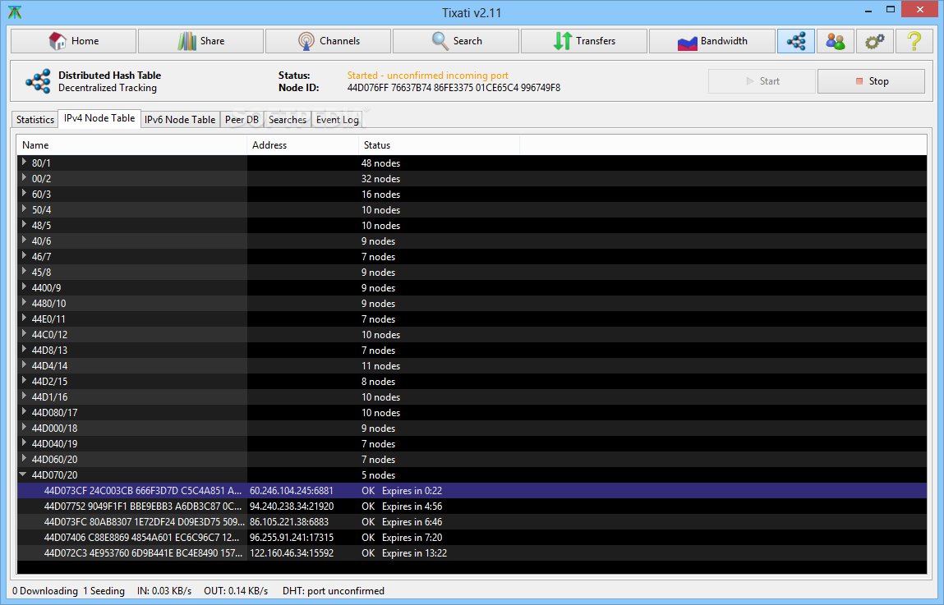Expand the 44D8/13 bucket
The image size is (944, 605).
pos(24,350)
